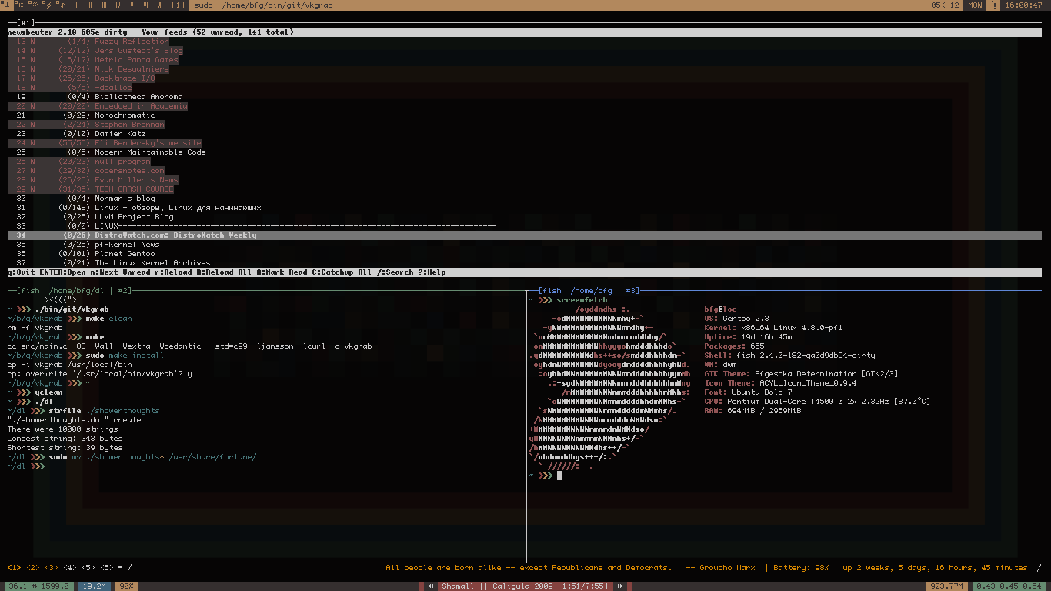
Task: Skip to previous track in bottom bar
Action: 432,586
